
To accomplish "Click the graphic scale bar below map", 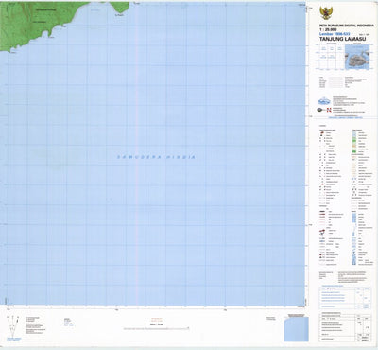I will [x=156, y=328].
